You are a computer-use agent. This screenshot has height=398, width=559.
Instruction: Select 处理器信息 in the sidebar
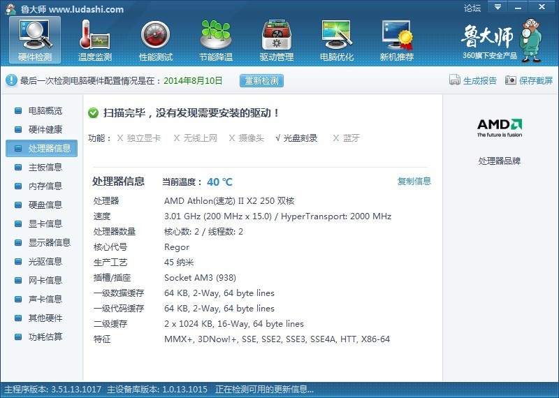[x=41, y=148]
